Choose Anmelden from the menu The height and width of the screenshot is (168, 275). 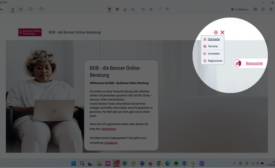tap(214, 54)
